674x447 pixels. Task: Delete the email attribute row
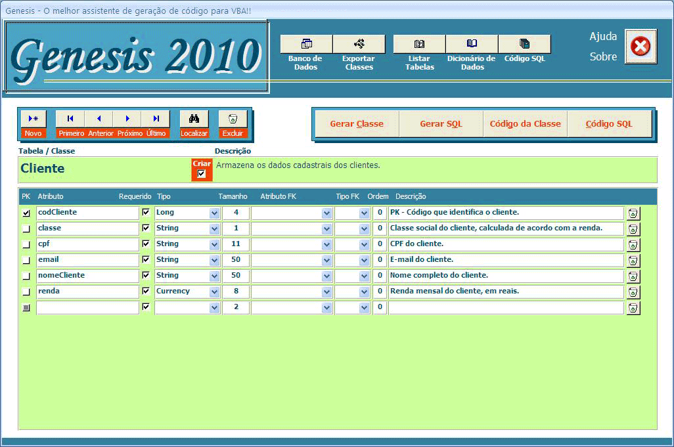pos(633,261)
